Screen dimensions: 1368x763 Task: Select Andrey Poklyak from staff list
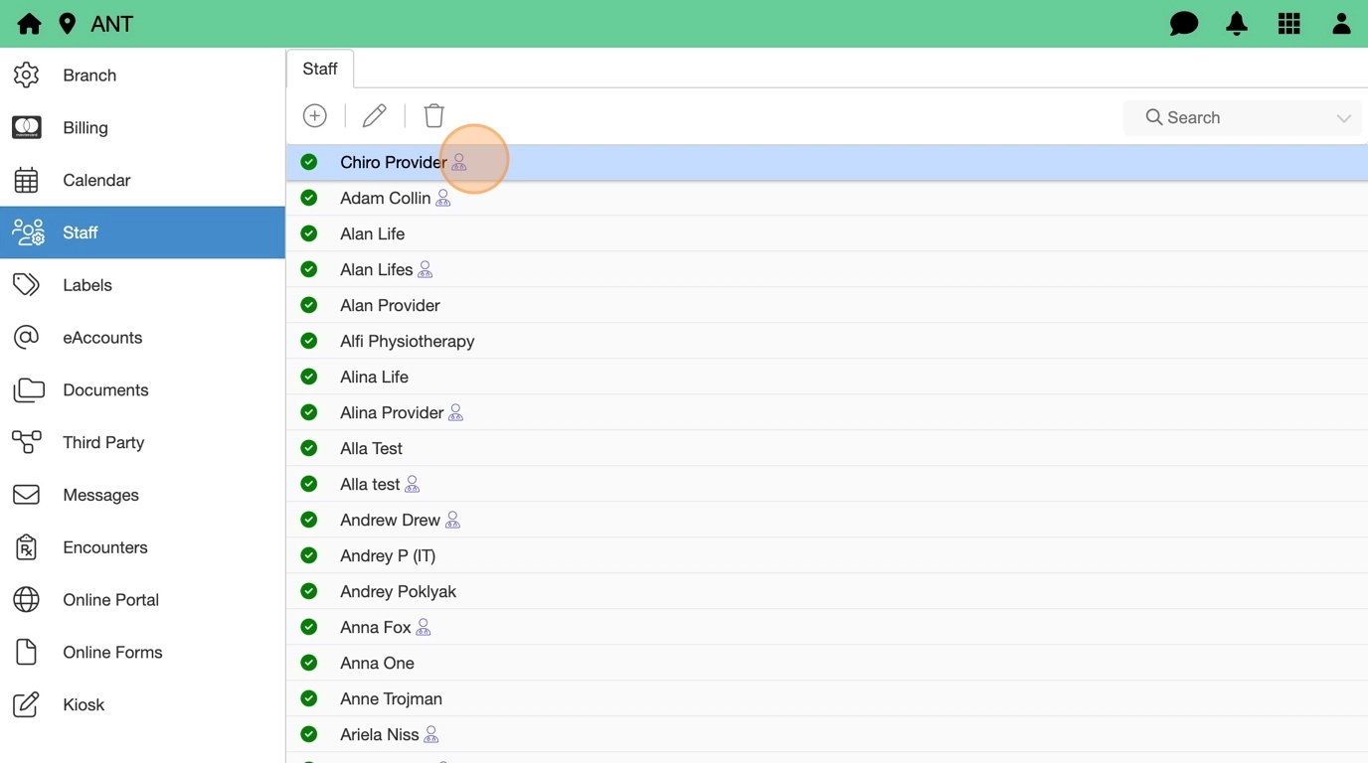[x=398, y=591]
